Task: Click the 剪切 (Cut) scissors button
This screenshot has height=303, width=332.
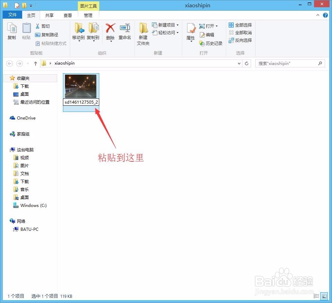Action: click(43, 26)
